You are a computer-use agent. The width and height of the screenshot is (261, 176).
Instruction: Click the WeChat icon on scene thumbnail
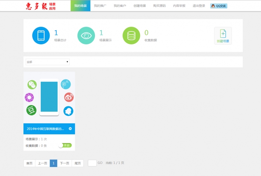click(x=32, y=84)
